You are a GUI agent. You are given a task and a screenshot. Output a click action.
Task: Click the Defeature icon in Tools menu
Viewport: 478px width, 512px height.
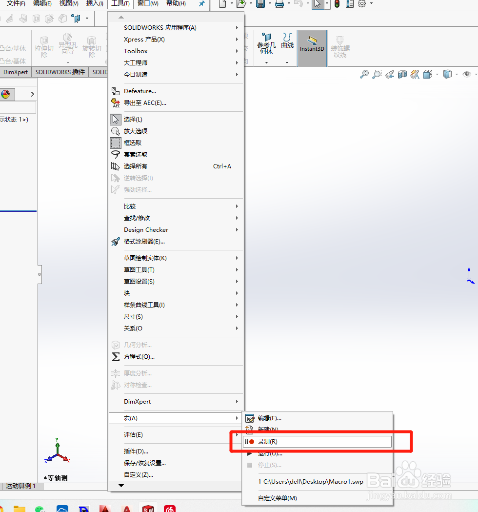tap(116, 91)
